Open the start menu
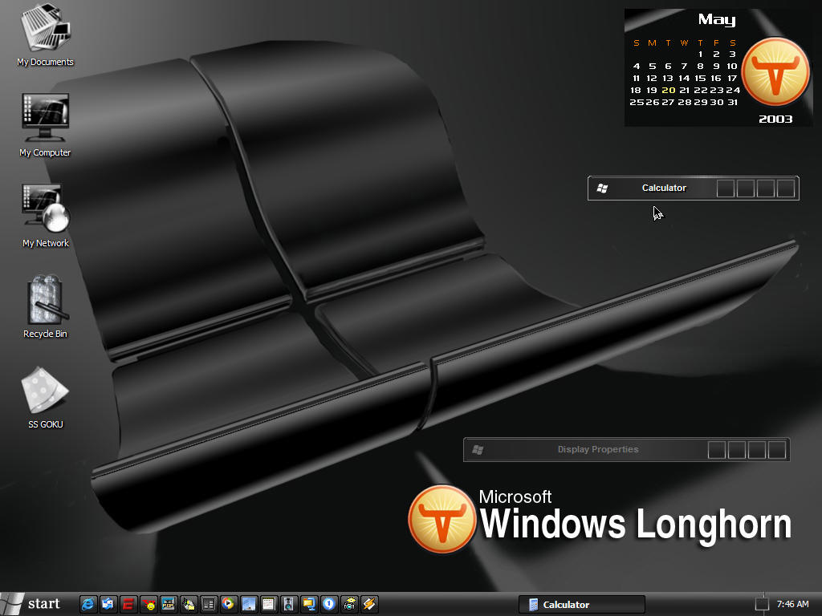Viewport: 822px width, 616px height. point(31,604)
